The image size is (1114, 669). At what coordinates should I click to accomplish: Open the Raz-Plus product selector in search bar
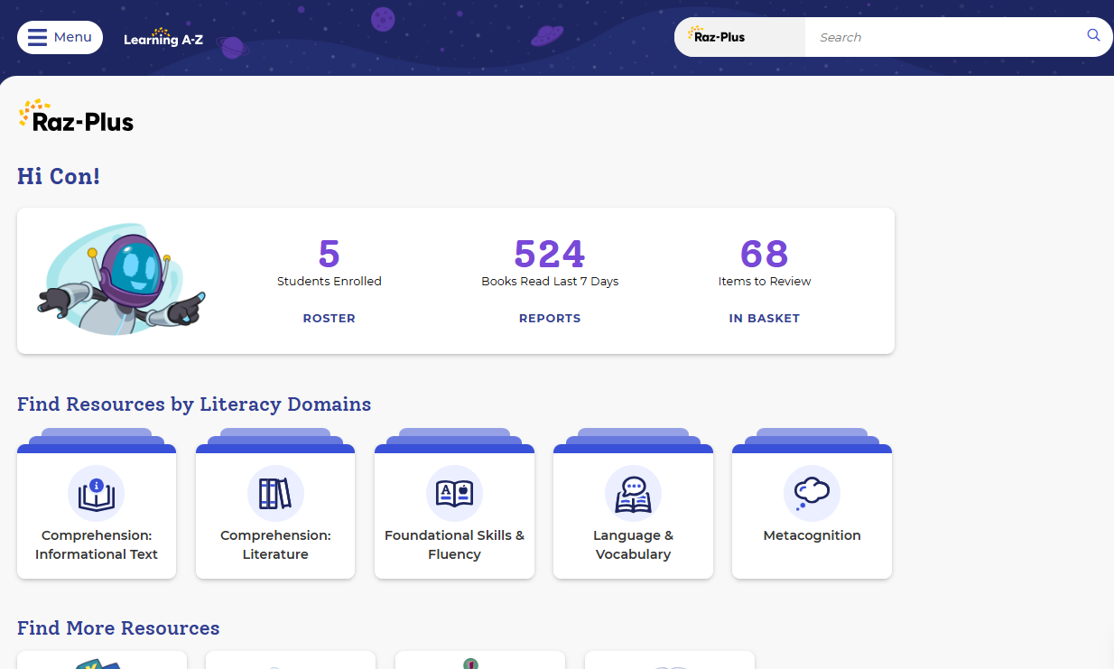point(739,37)
